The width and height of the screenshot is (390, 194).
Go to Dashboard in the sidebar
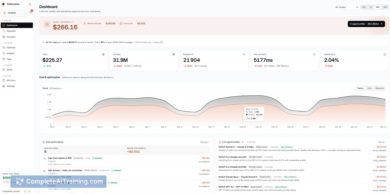pos(17,25)
